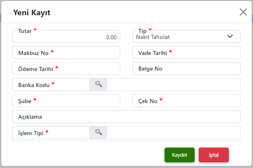Image resolution: width=253 pixels, height=168 pixels.
Task: Focus the Tutar amount field
Action: point(66,36)
